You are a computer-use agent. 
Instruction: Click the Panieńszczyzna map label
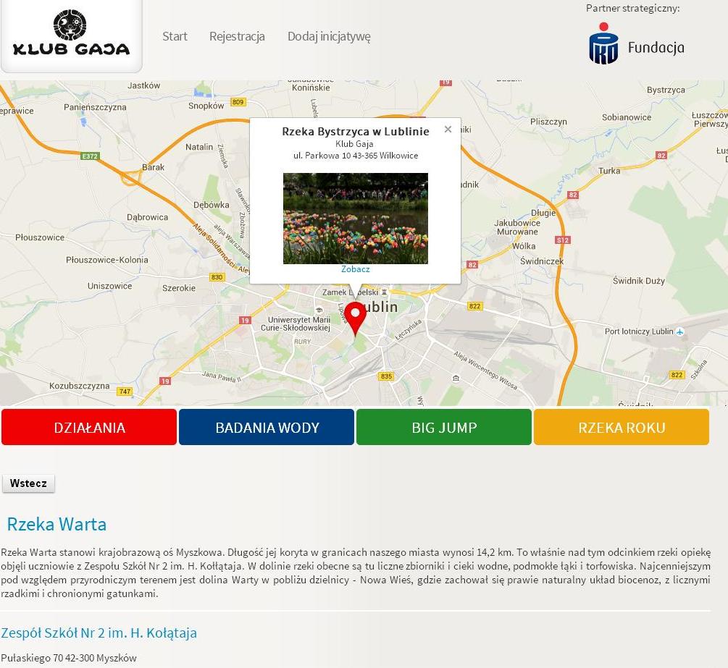point(95,107)
